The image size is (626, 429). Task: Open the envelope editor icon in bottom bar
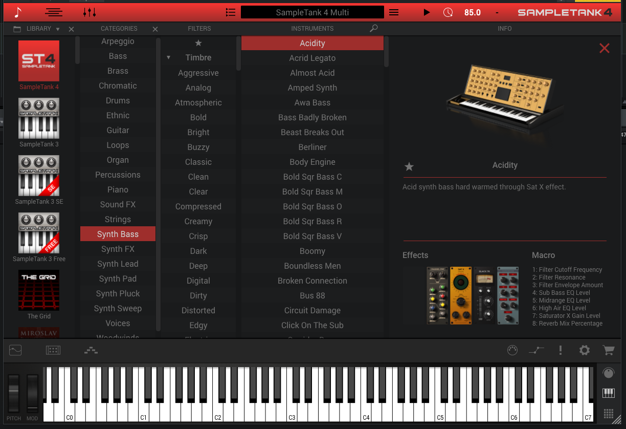(16, 350)
